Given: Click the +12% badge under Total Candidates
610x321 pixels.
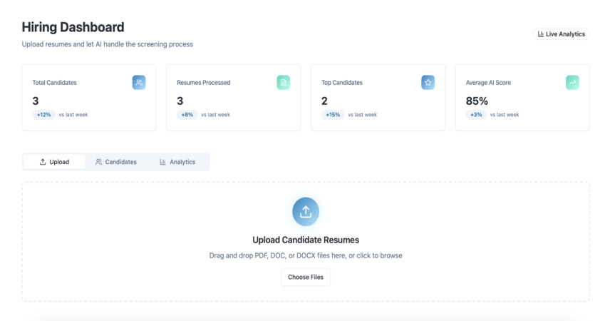Looking at the screenshot, I should click(44, 115).
